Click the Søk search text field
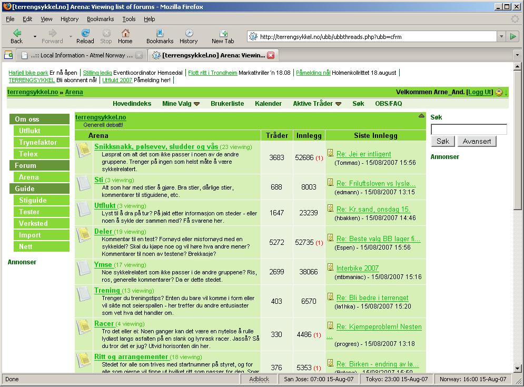 click(469, 130)
